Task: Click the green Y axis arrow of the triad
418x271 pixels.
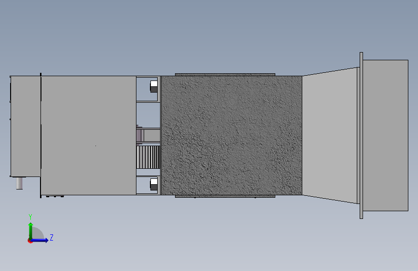Action: (x=31, y=231)
